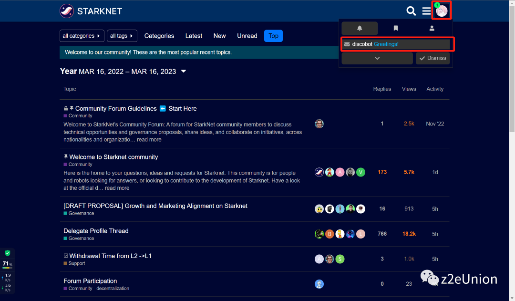Click the user avatar with notification badge
This screenshot has width=515, height=301.
coord(442,10)
